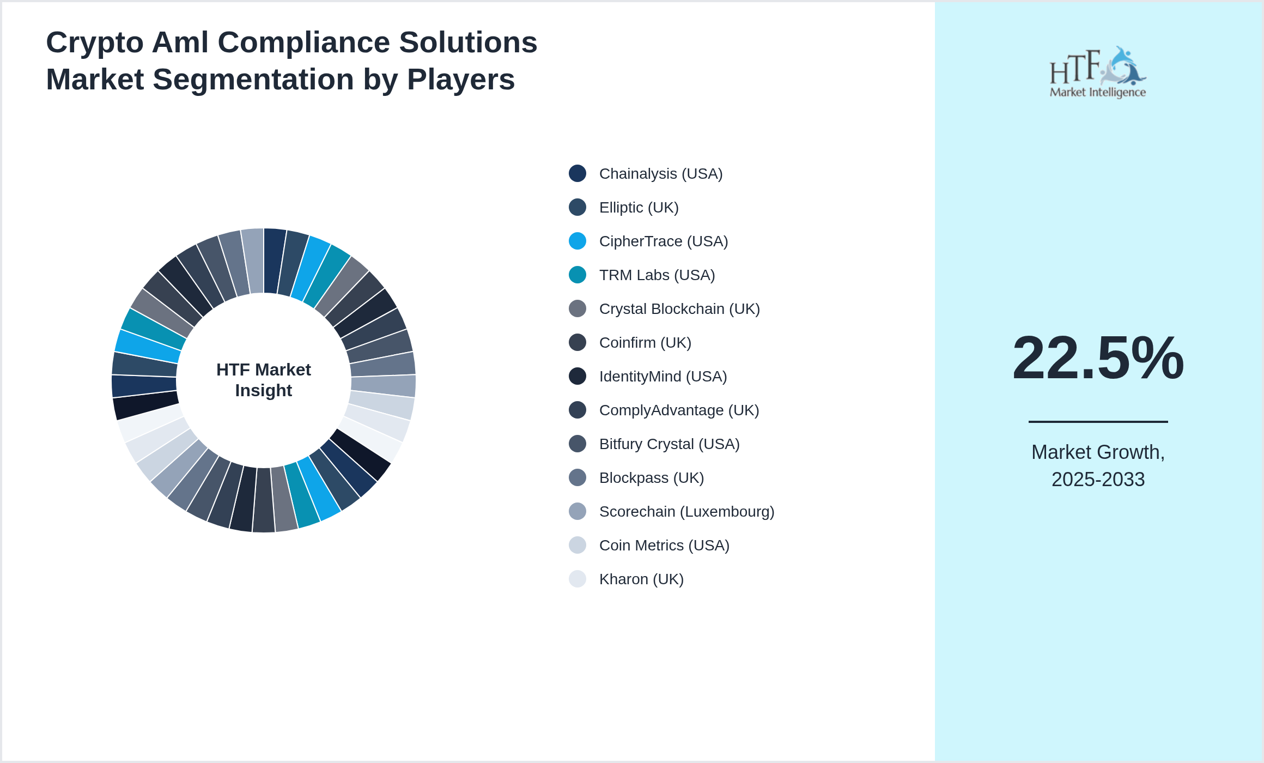Select the Coin Metrics (USA) legend label

pyautogui.click(x=664, y=545)
